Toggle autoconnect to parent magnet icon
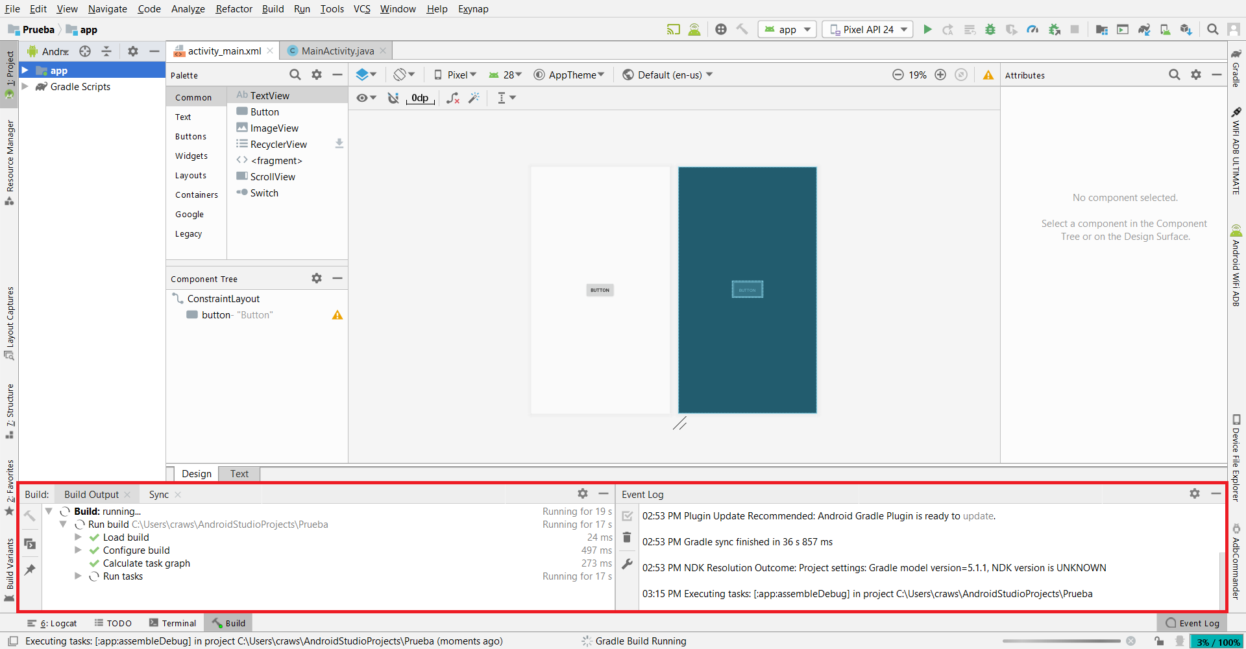 (393, 98)
